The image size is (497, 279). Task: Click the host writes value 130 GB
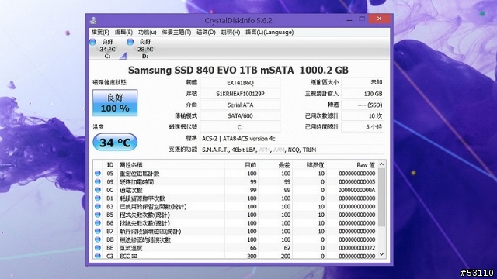[x=363, y=94]
